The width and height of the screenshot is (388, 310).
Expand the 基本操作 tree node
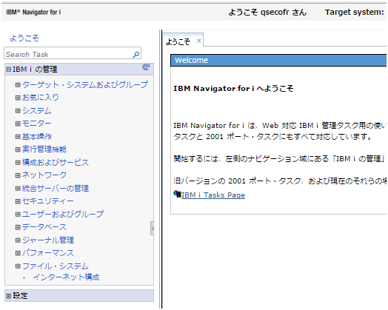pyautogui.click(x=18, y=137)
